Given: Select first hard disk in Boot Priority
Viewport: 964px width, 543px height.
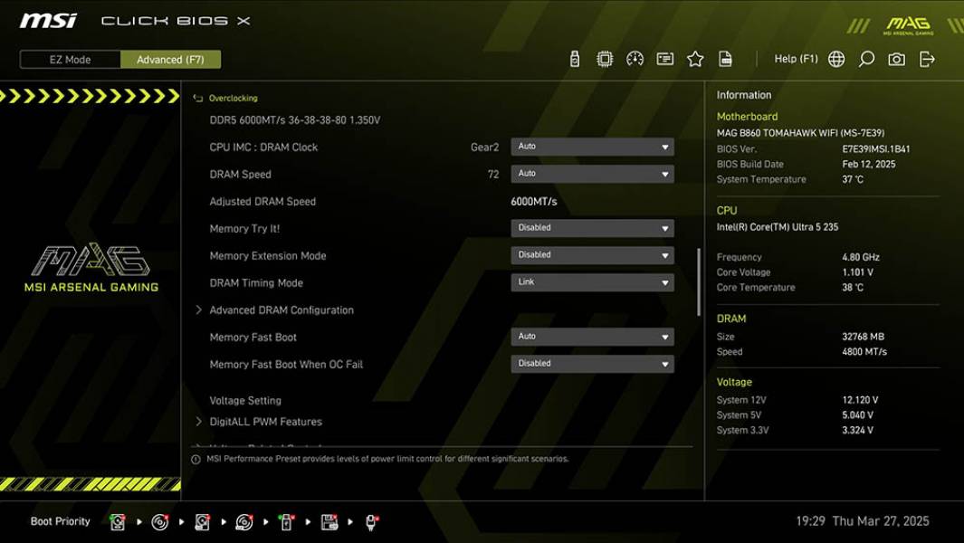Looking at the screenshot, I should (118, 522).
